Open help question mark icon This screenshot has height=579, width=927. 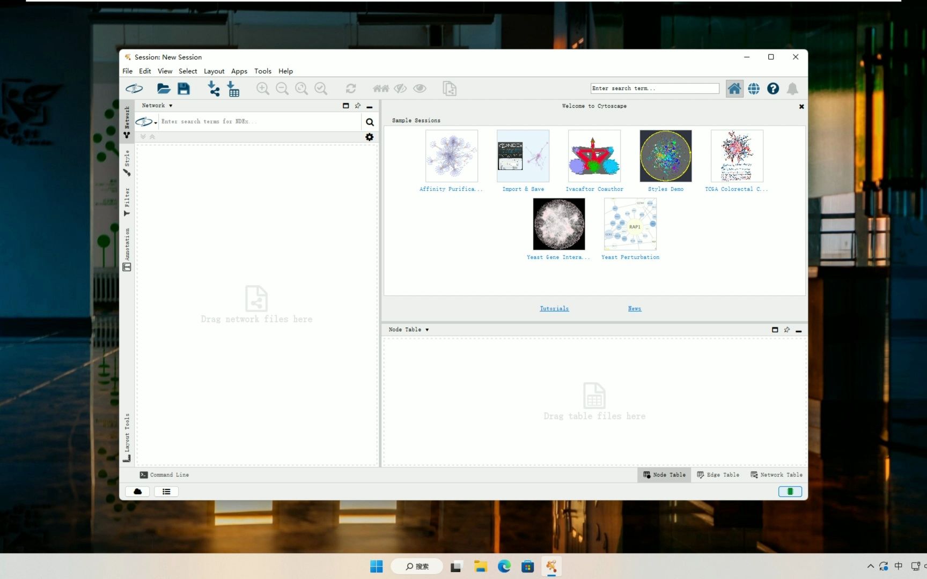pos(773,88)
